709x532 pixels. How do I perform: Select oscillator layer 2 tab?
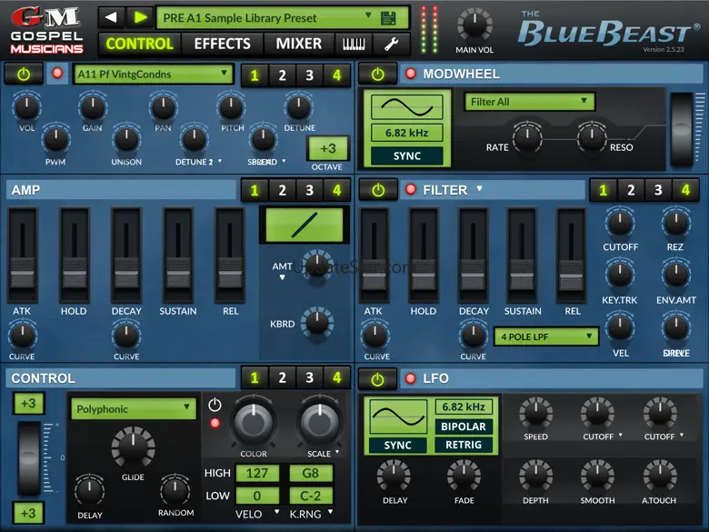282,75
